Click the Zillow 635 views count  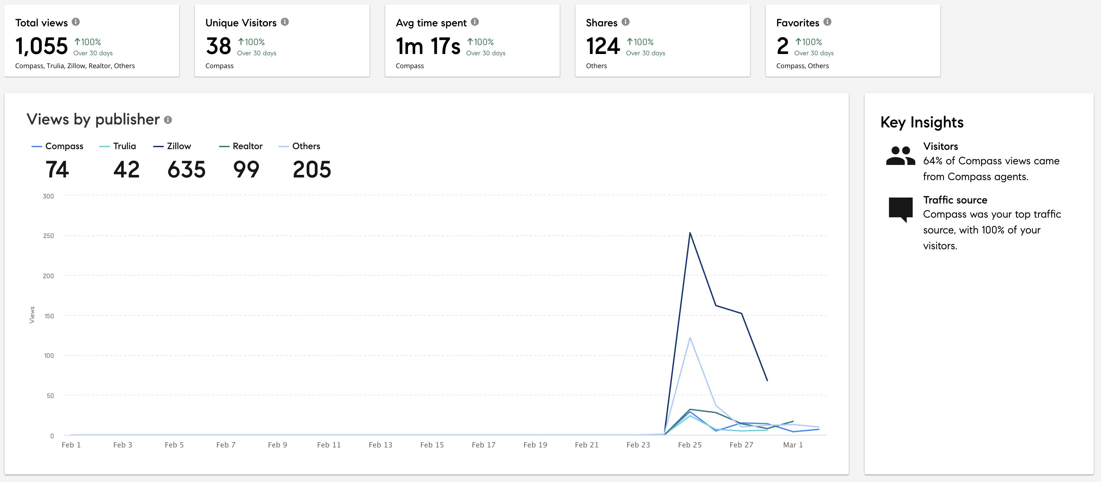(186, 170)
